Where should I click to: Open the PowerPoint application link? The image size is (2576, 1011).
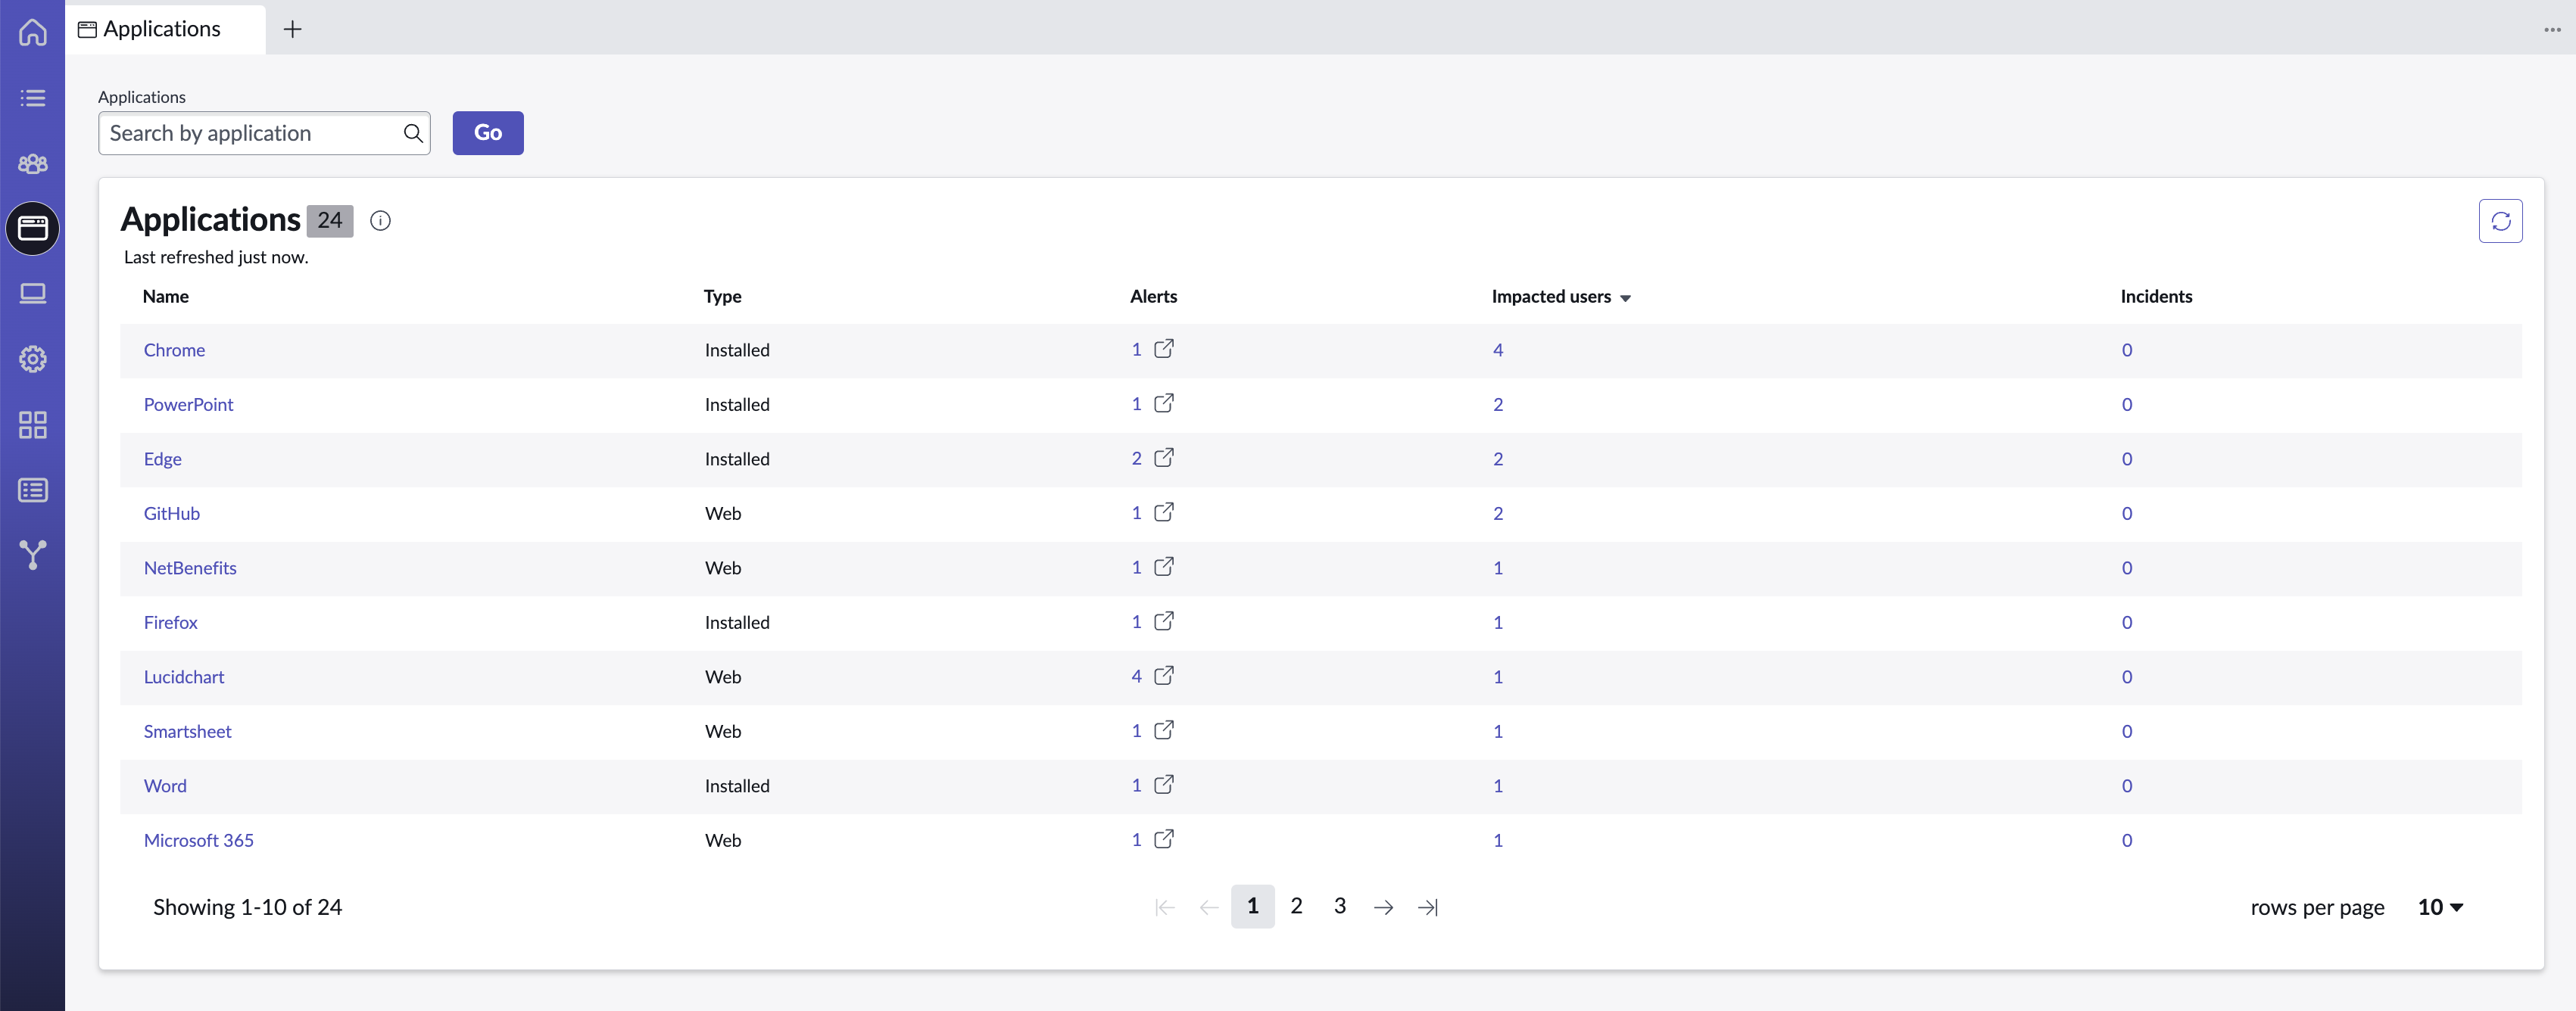tap(188, 405)
